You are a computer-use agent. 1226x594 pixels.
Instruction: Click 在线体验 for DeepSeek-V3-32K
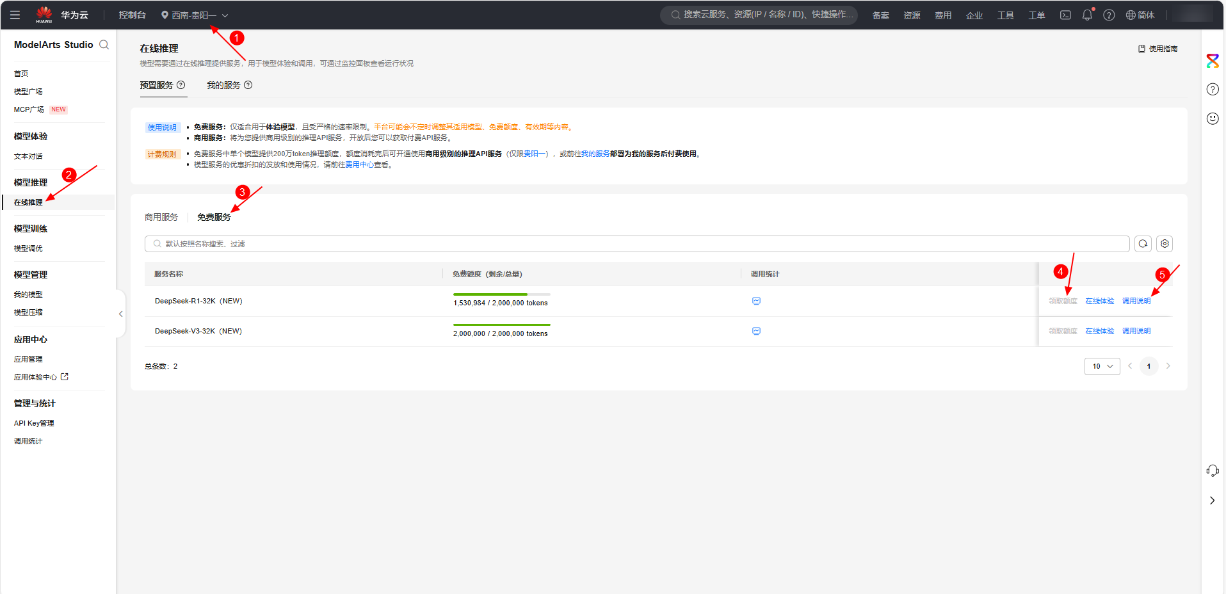[x=1100, y=331]
